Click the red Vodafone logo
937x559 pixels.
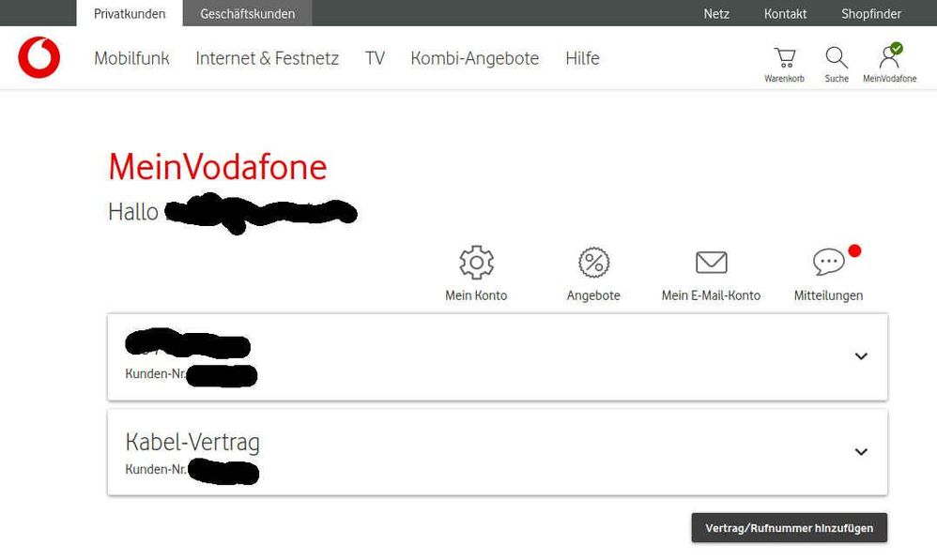(x=38, y=57)
